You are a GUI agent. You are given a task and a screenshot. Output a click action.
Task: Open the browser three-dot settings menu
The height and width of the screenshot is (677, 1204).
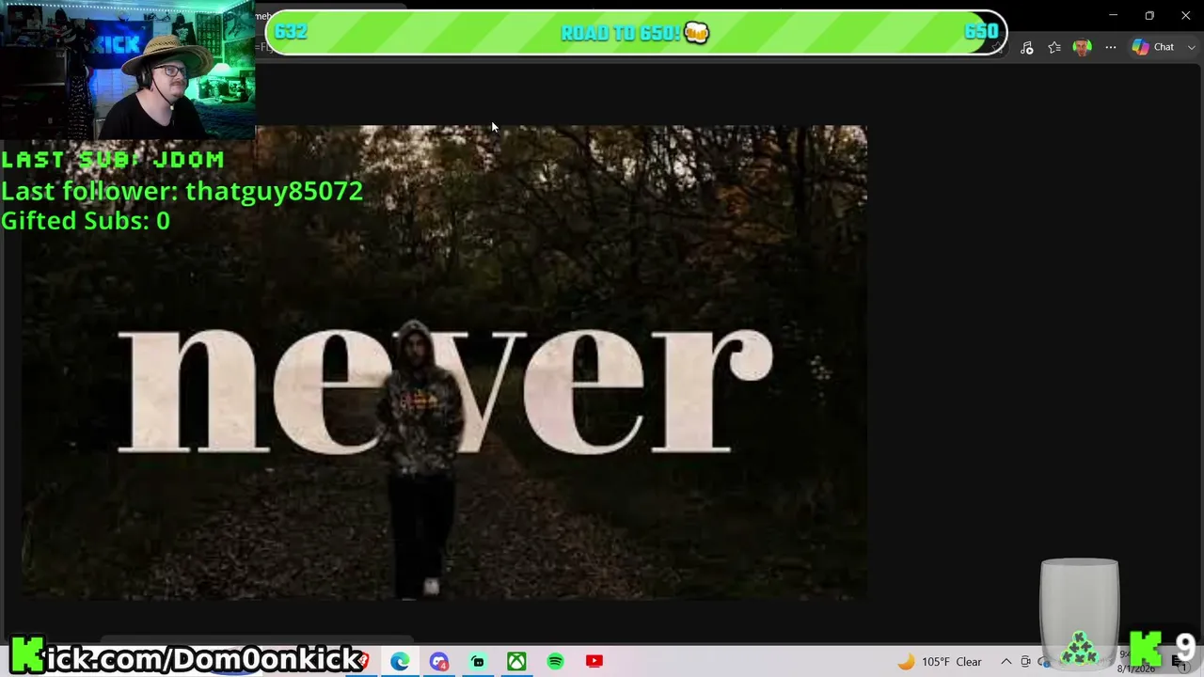(1111, 48)
